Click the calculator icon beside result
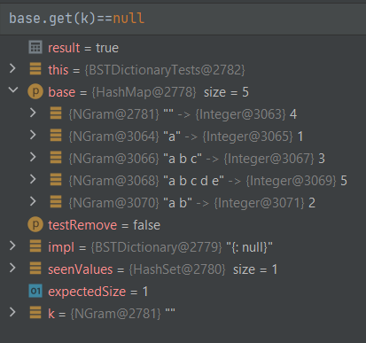Screen dimensions: 366x343 [35, 47]
